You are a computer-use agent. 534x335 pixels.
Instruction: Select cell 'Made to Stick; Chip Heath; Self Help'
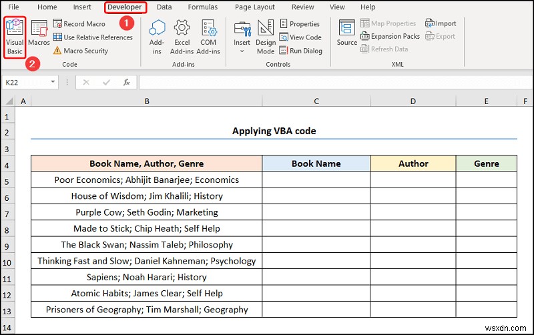(147, 228)
